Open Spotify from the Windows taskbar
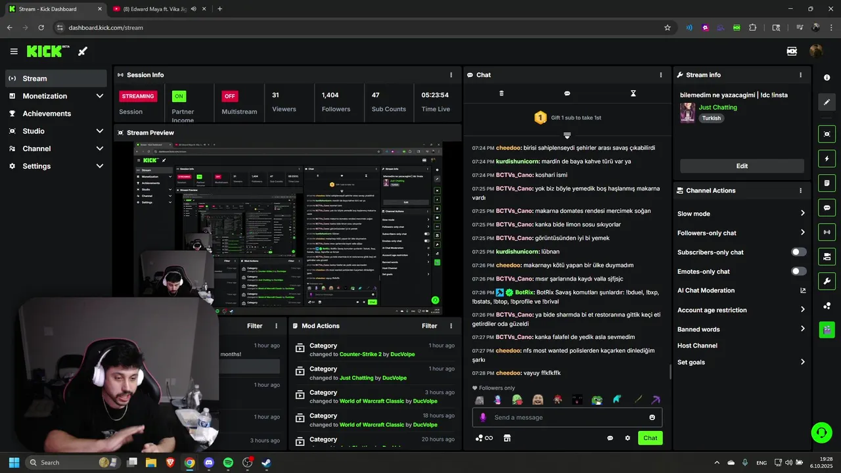This screenshot has height=473, width=841. tap(228, 462)
